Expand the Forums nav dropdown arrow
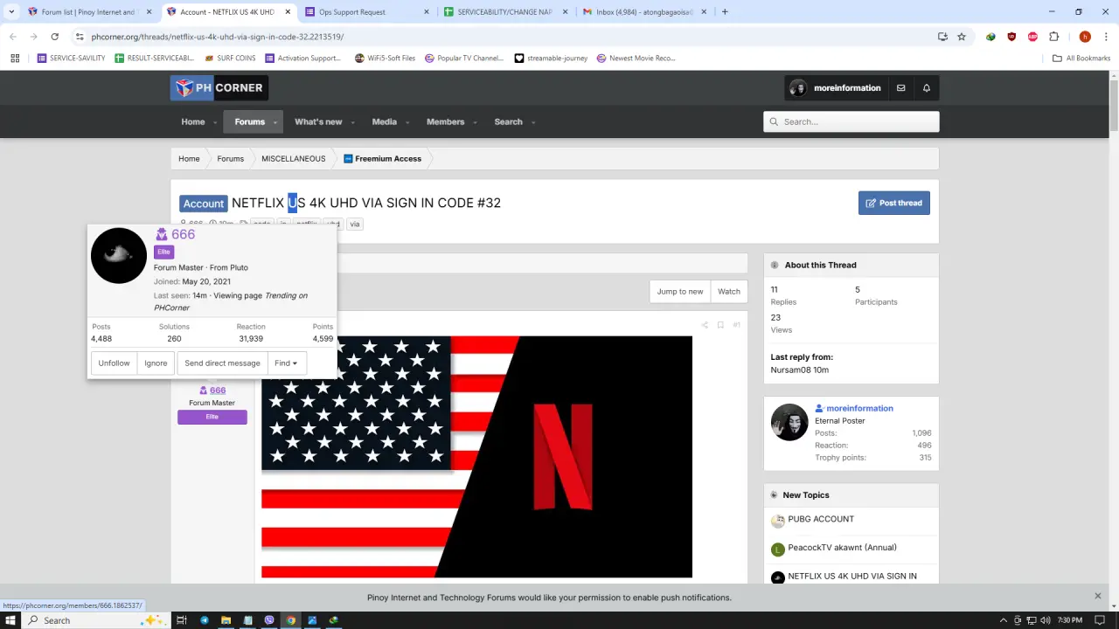 (x=275, y=122)
